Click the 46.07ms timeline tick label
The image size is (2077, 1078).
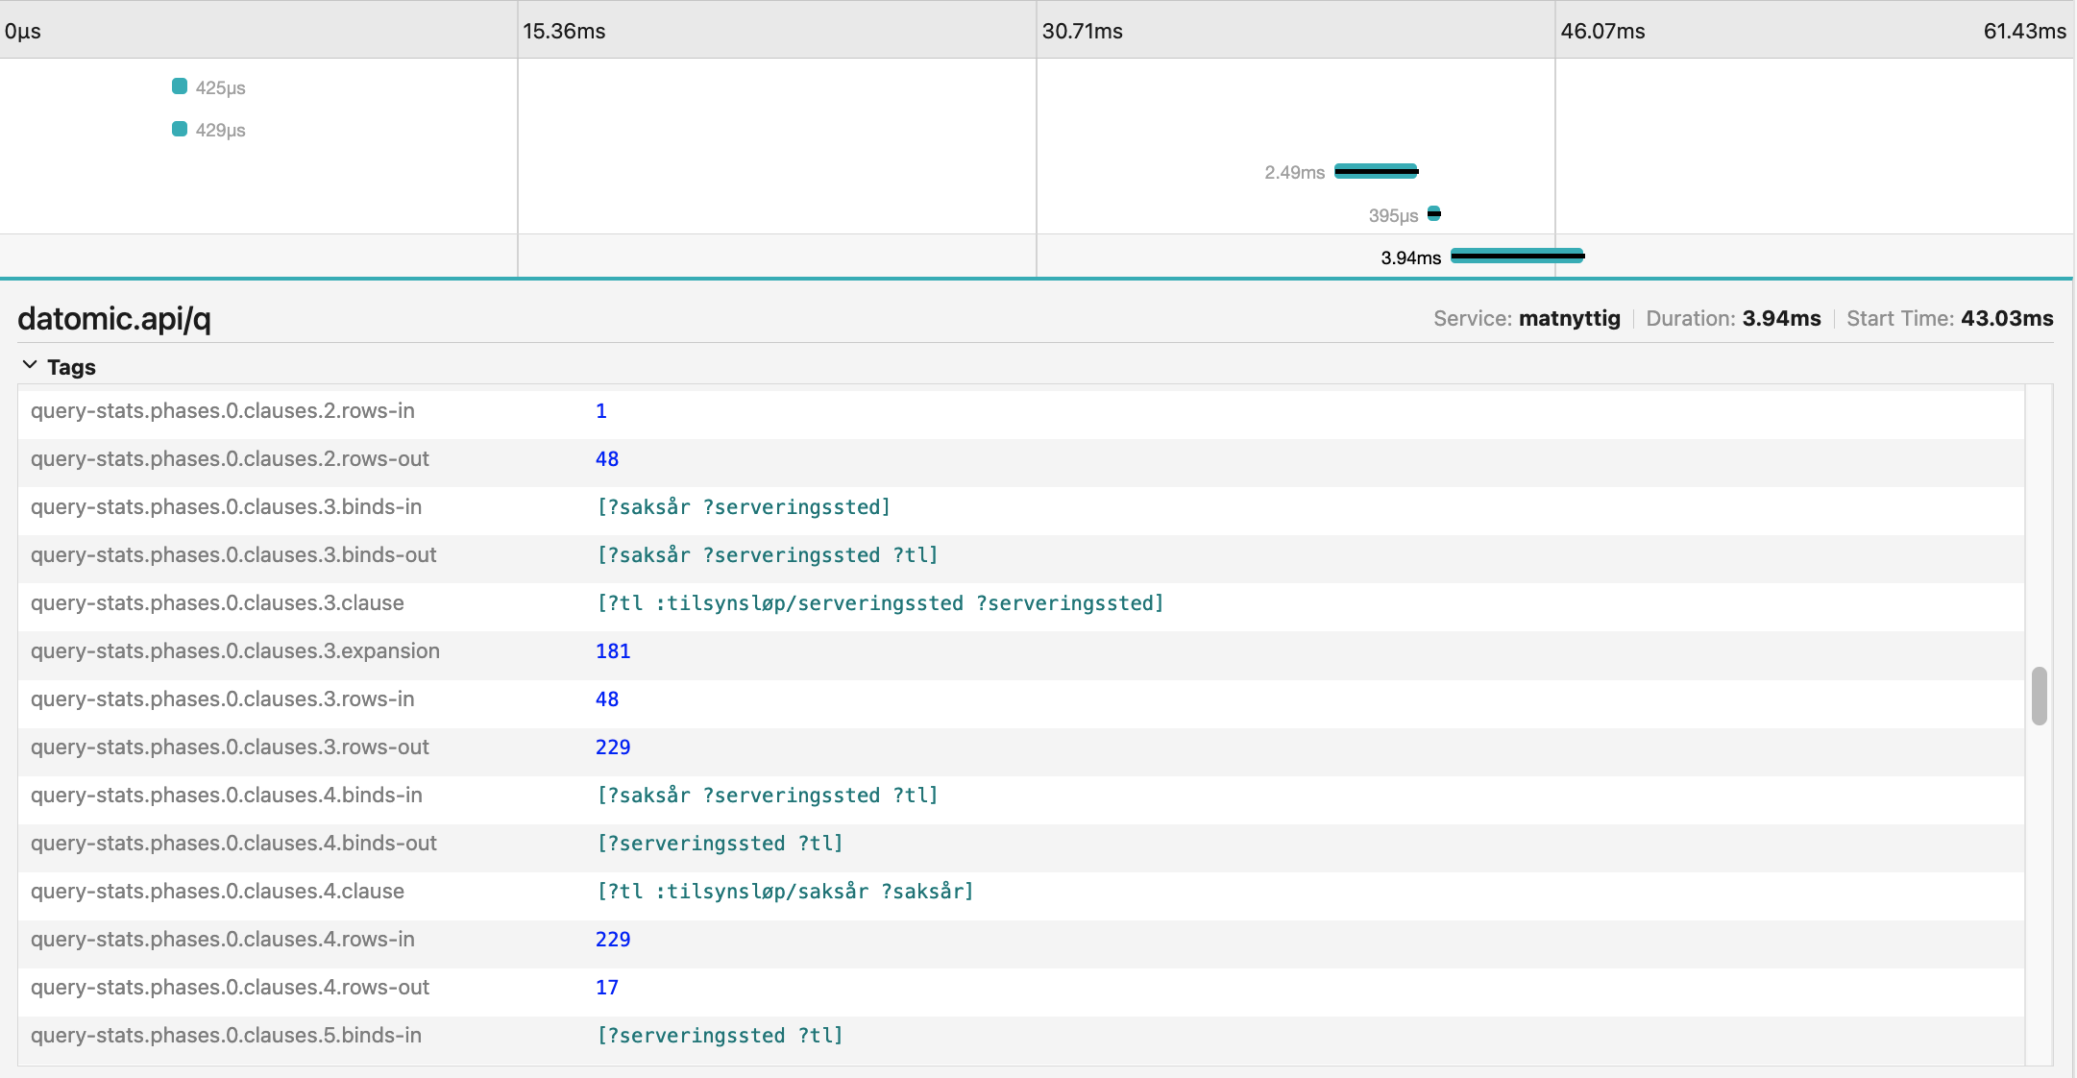coord(1602,31)
